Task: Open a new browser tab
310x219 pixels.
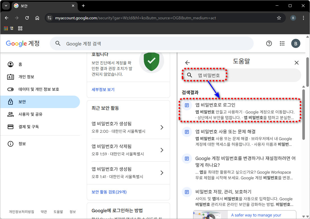Action: coord(83,6)
